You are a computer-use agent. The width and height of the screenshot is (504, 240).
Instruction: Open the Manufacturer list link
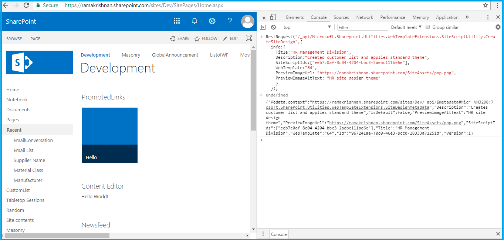coord(28,180)
